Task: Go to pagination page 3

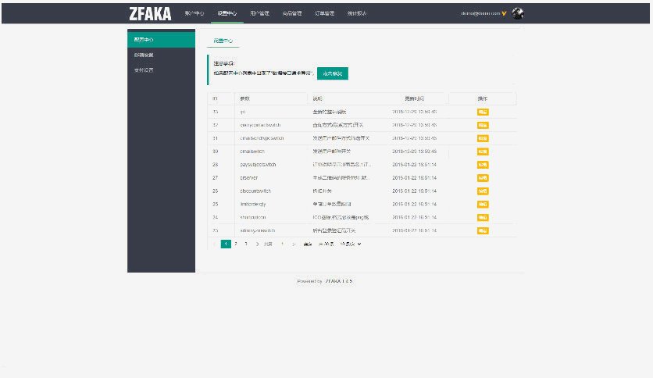Action: click(x=246, y=244)
